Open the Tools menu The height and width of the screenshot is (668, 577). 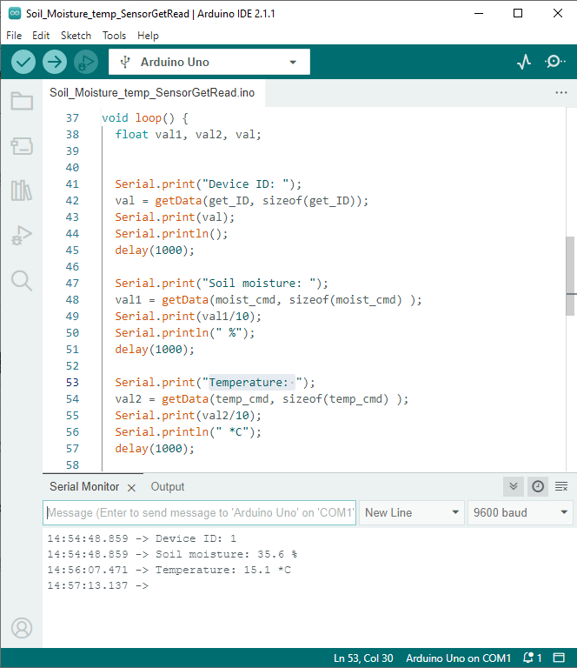114,36
